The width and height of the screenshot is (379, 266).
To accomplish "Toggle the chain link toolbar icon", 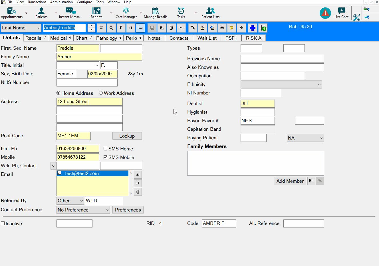I will (x=140, y=28).
